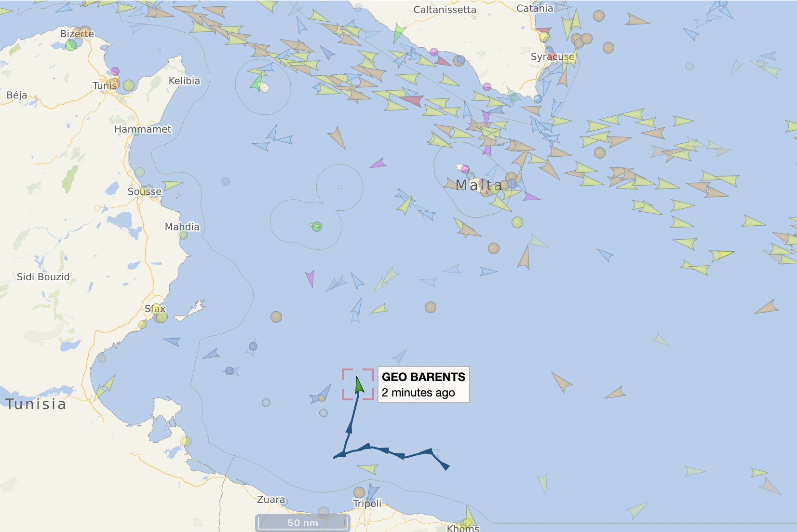This screenshot has height=532, width=797.
Task: Click the Kelibia city label
Action: click(184, 81)
